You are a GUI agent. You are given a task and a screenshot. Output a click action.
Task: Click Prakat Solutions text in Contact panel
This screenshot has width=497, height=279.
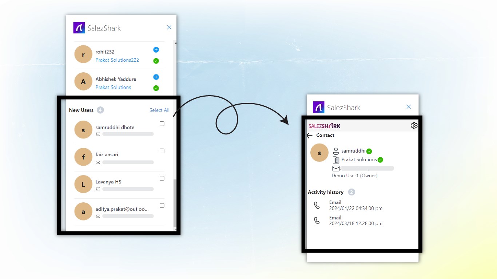click(x=359, y=160)
